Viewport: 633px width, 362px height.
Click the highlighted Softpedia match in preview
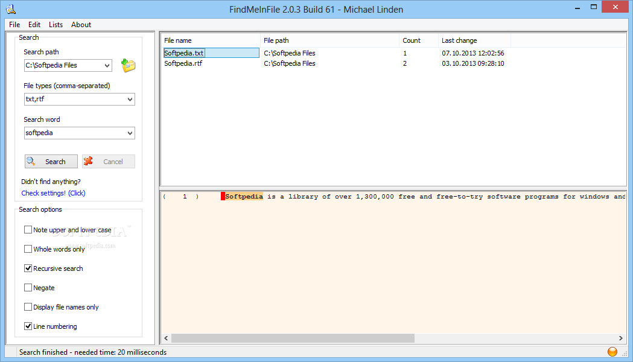point(244,197)
